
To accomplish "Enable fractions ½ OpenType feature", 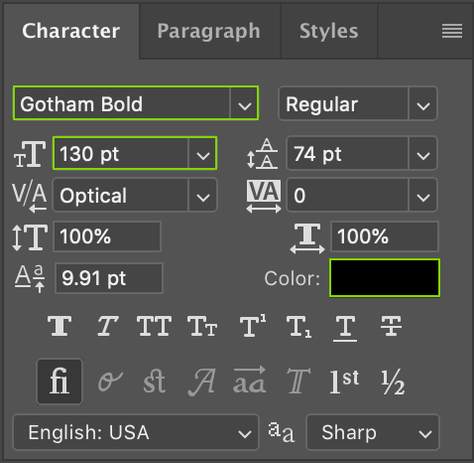I will [x=393, y=383].
